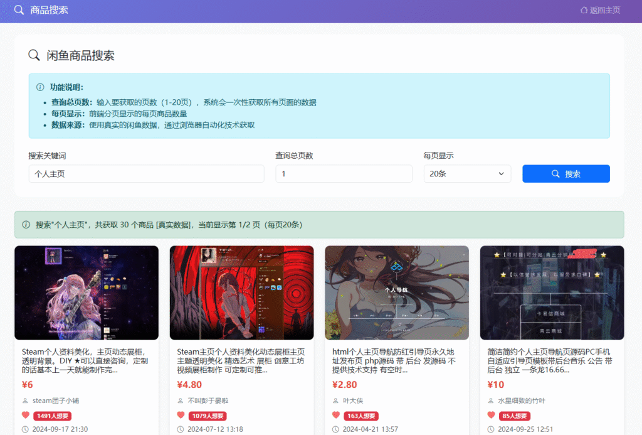
Task: Click the 1079人想要 badge
Action: point(208,416)
